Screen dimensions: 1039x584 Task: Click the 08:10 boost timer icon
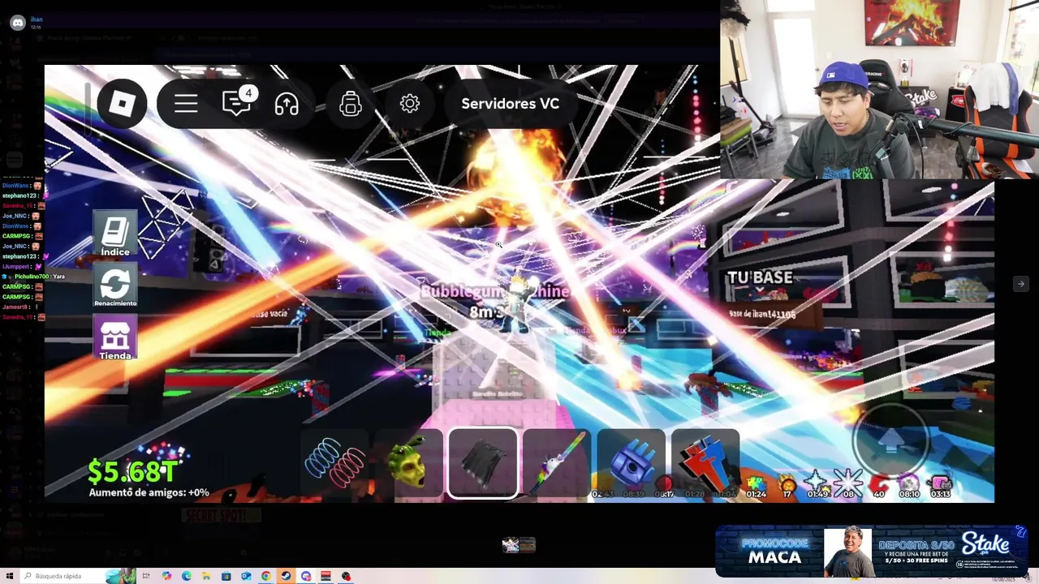(908, 487)
